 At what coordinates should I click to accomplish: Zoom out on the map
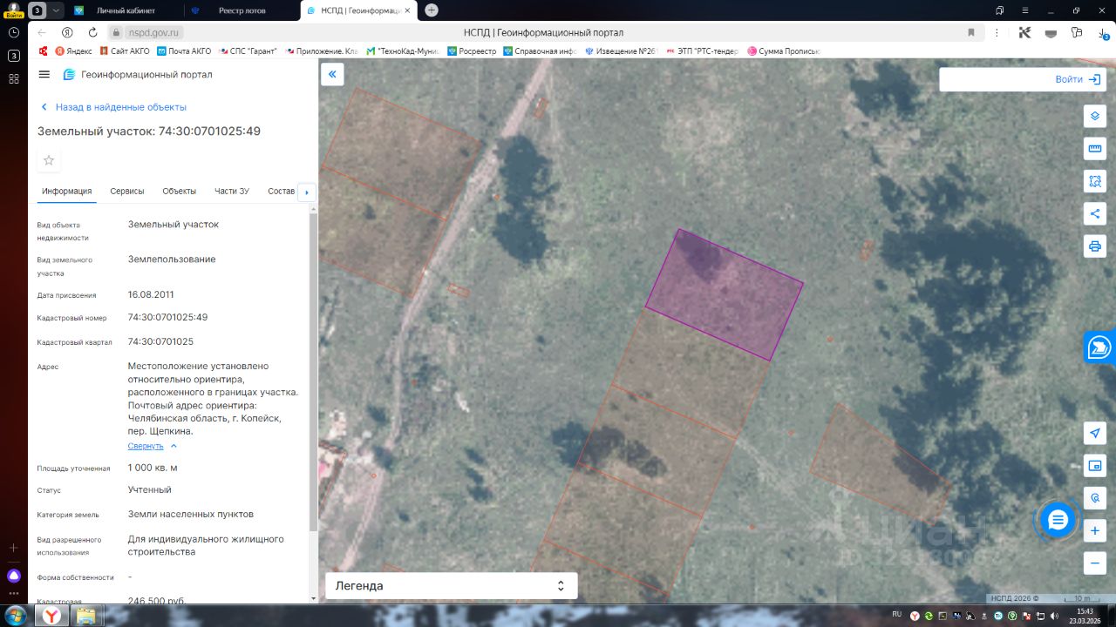[1095, 563]
